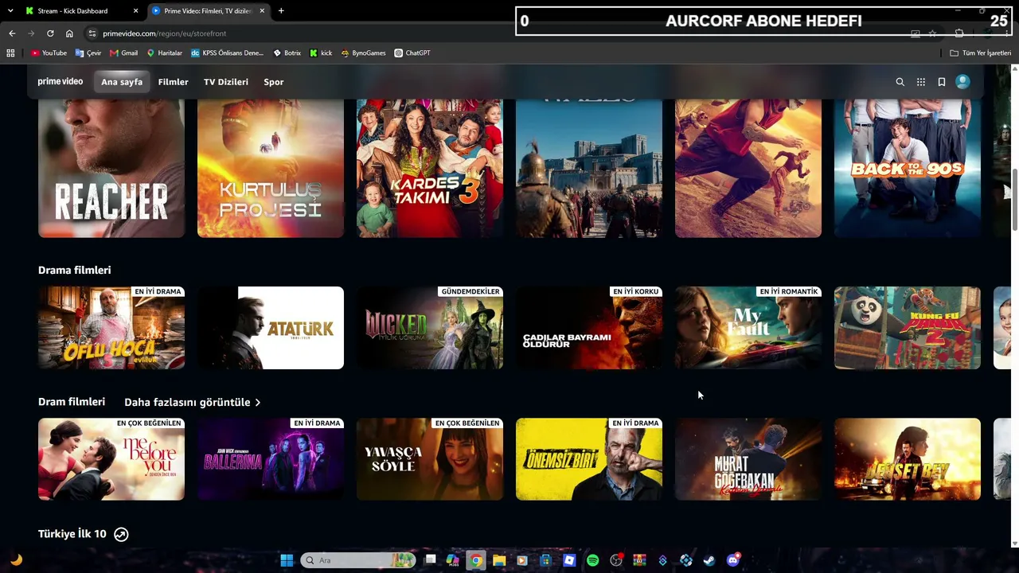
Task: Open the Haritalar maps bookmark
Action: coord(164,53)
